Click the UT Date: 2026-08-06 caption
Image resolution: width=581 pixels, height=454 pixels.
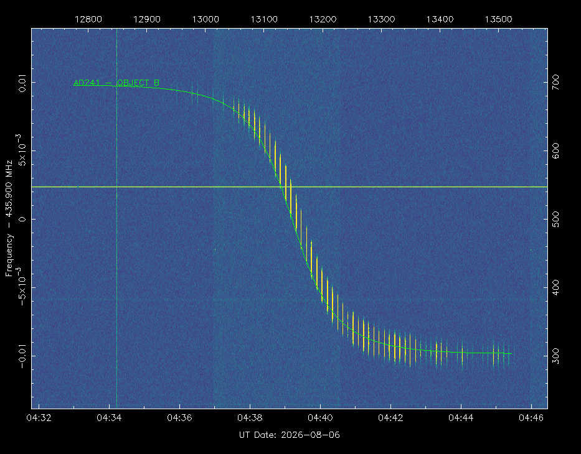290,435
